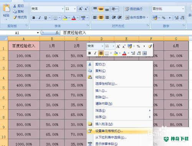Click Merge and Center (合并后居中) button
The height and width of the screenshot is (146, 192).
pyautogui.click(x=136, y=18)
